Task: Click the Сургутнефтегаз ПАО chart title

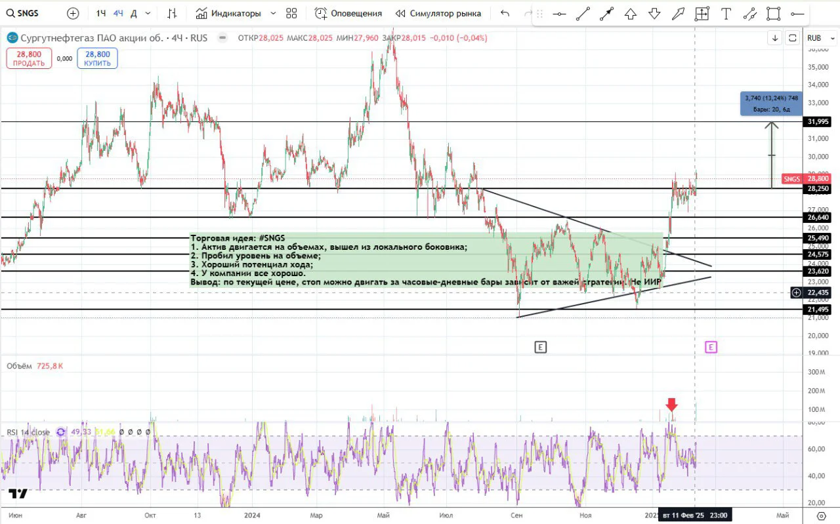Action: [114, 38]
